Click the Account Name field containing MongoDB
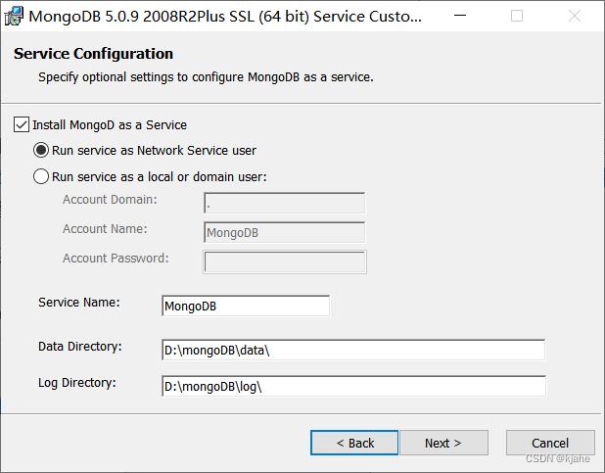Image resolution: width=605 pixels, height=473 pixels. tap(284, 232)
